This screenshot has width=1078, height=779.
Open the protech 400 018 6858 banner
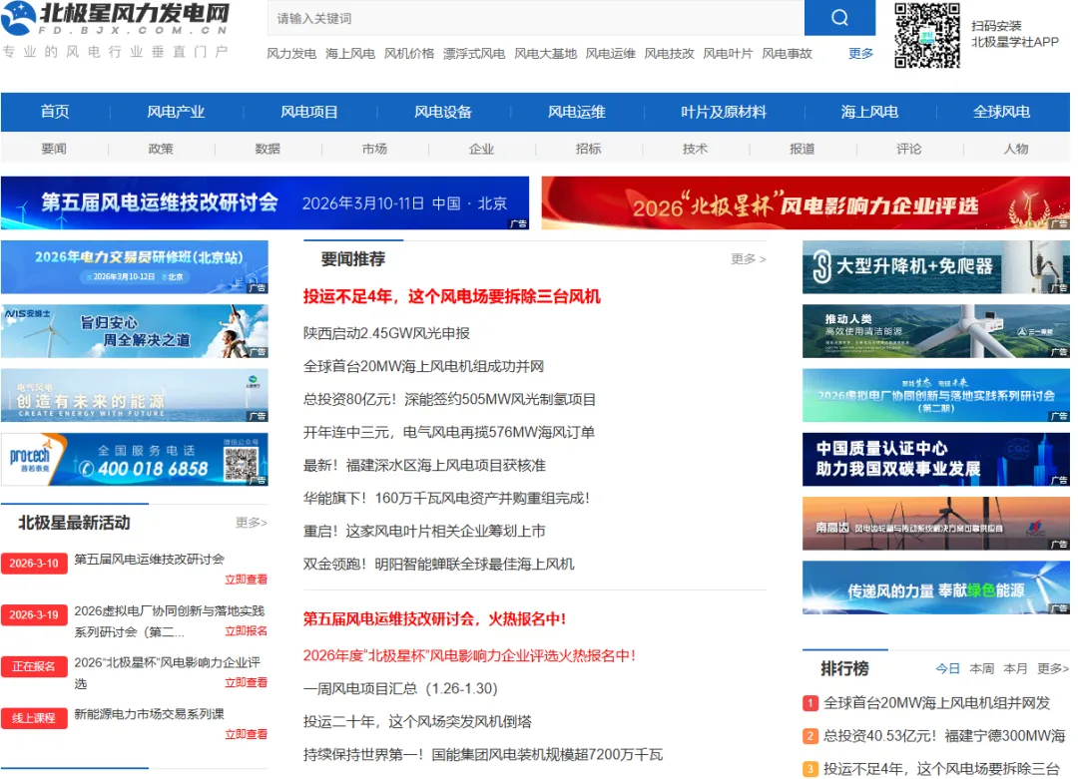tap(134, 460)
